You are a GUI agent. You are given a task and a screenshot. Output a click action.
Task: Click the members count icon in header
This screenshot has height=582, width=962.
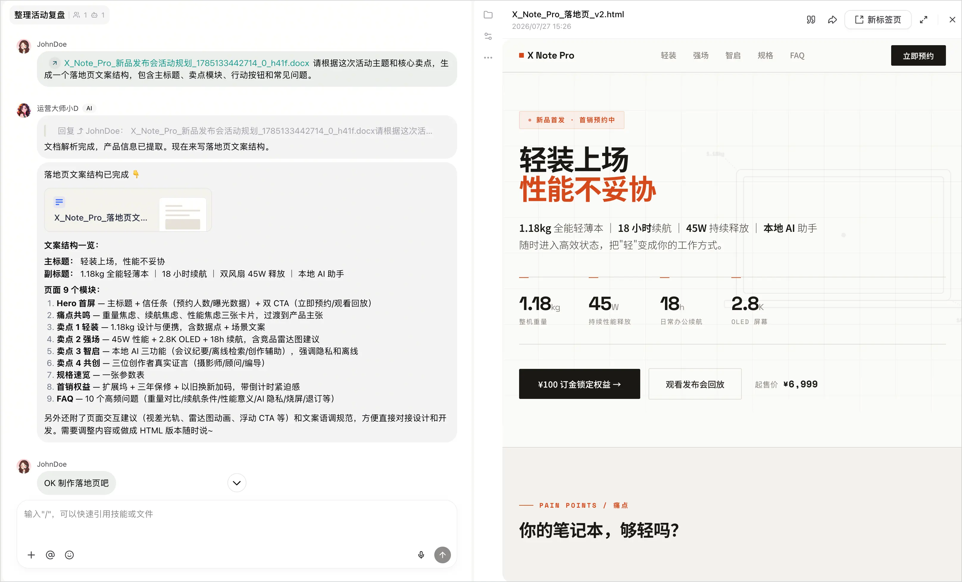[77, 15]
